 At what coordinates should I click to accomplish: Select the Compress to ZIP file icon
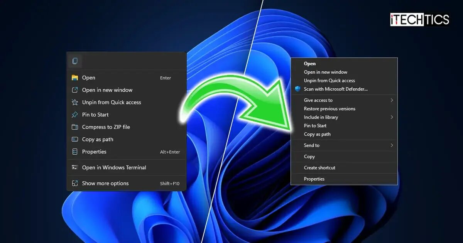75,127
